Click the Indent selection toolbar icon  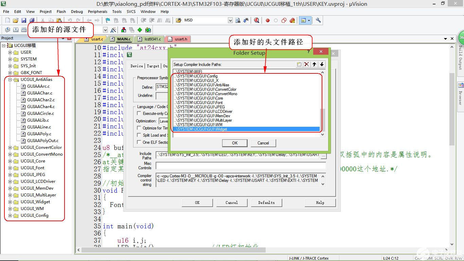click(x=143, y=20)
